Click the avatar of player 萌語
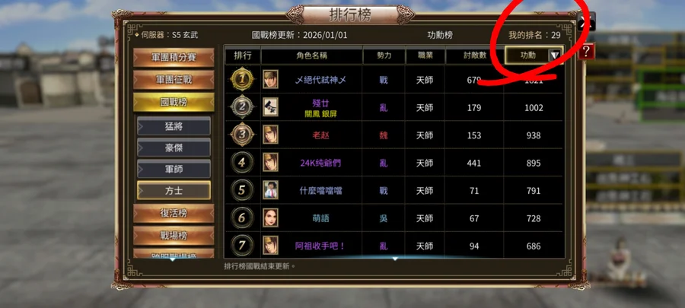The height and width of the screenshot is (308, 685). pyautogui.click(x=270, y=218)
